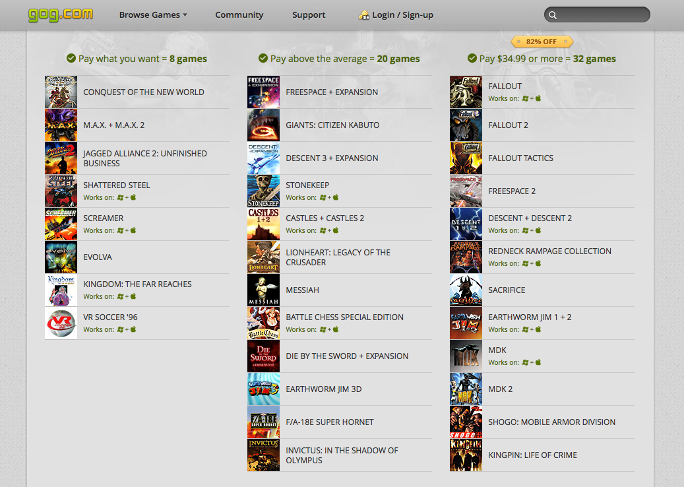Select the Pay what you want tier

137,59
